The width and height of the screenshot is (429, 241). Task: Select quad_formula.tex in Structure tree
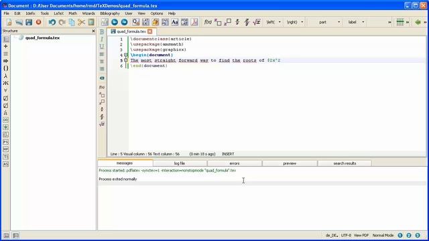coord(42,37)
